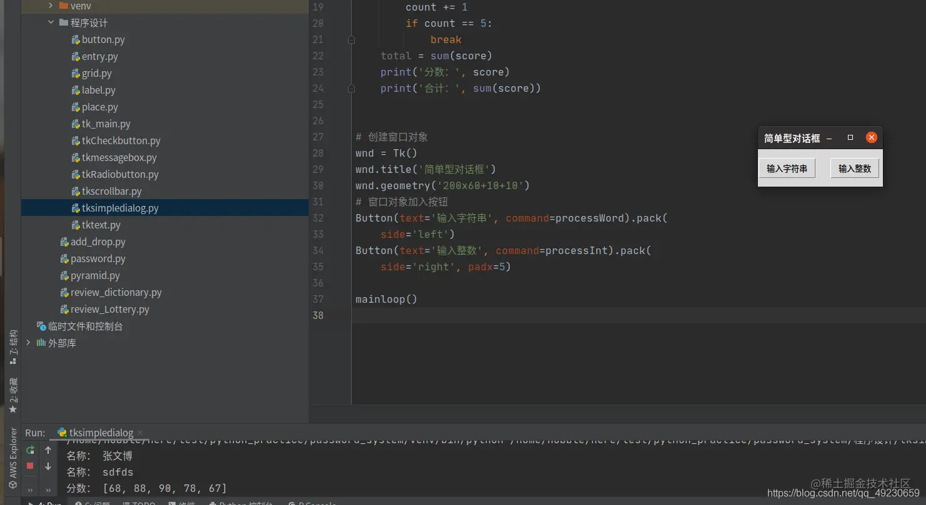926x505 pixels.
Task: Click 输入字符串 button in the tk dialog
Action: (787, 169)
